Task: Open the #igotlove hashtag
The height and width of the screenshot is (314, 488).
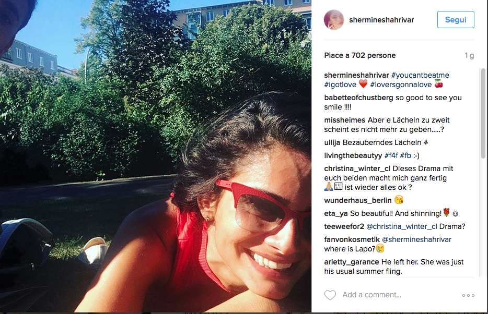Action: (340, 84)
